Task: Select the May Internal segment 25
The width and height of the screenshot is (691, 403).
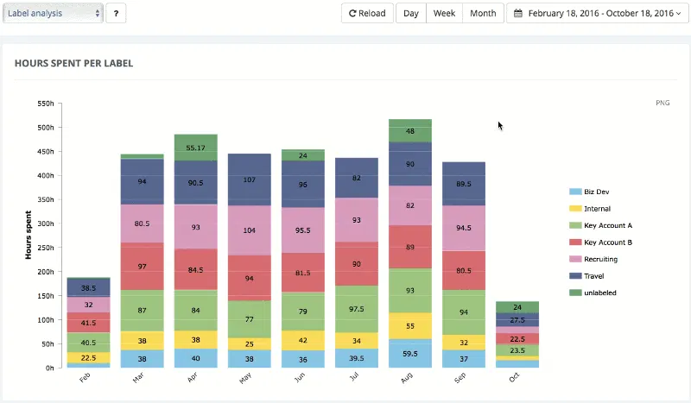Action: (x=250, y=344)
